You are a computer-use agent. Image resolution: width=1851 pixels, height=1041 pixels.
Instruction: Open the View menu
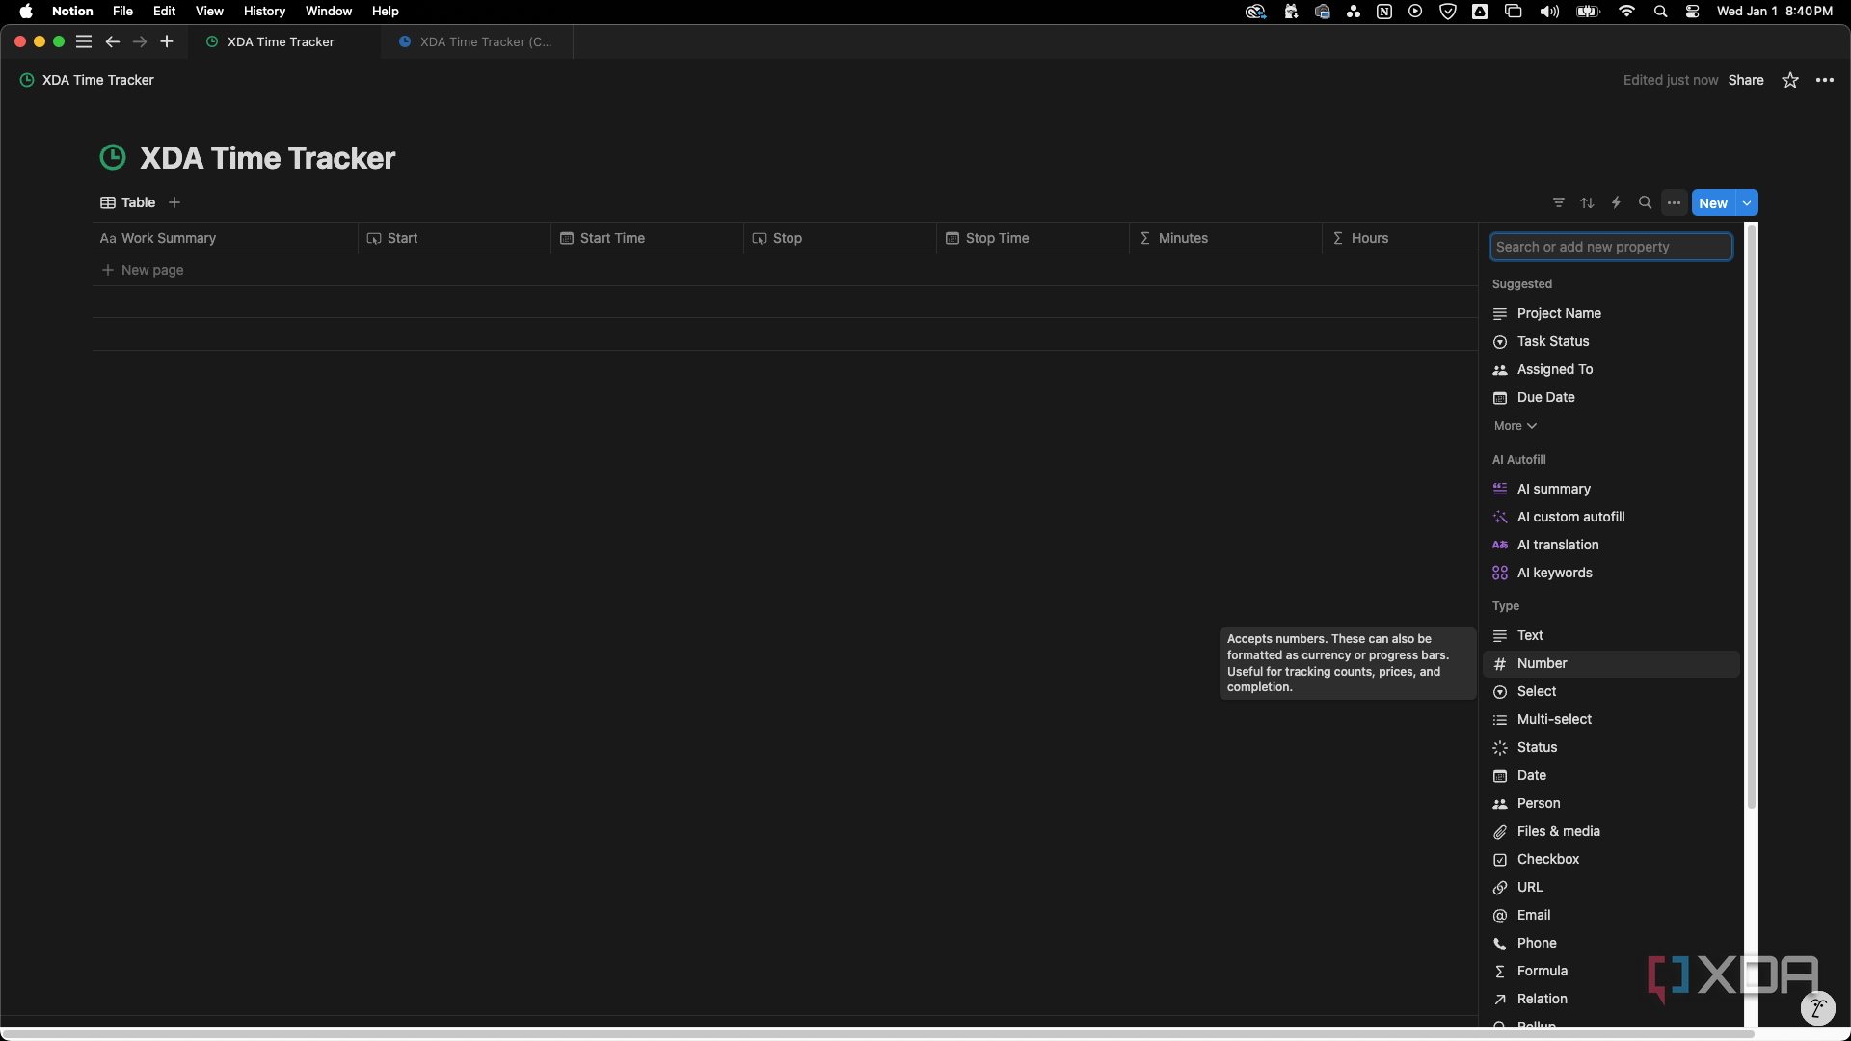pyautogui.click(x=209, y=12)
